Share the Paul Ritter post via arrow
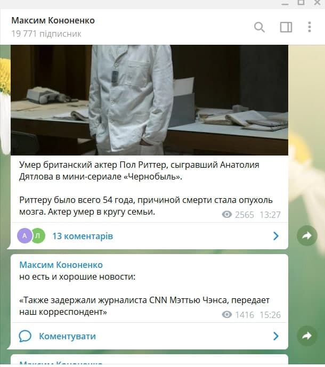The height and width of the screenshot is (367, 325). click(307, 235)
